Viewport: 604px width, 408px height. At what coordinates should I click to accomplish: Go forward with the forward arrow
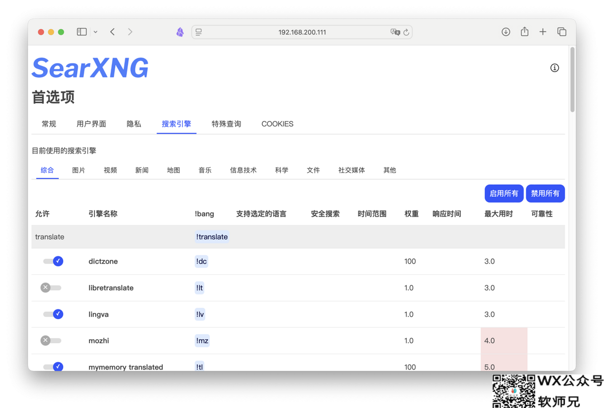point(130,32)
